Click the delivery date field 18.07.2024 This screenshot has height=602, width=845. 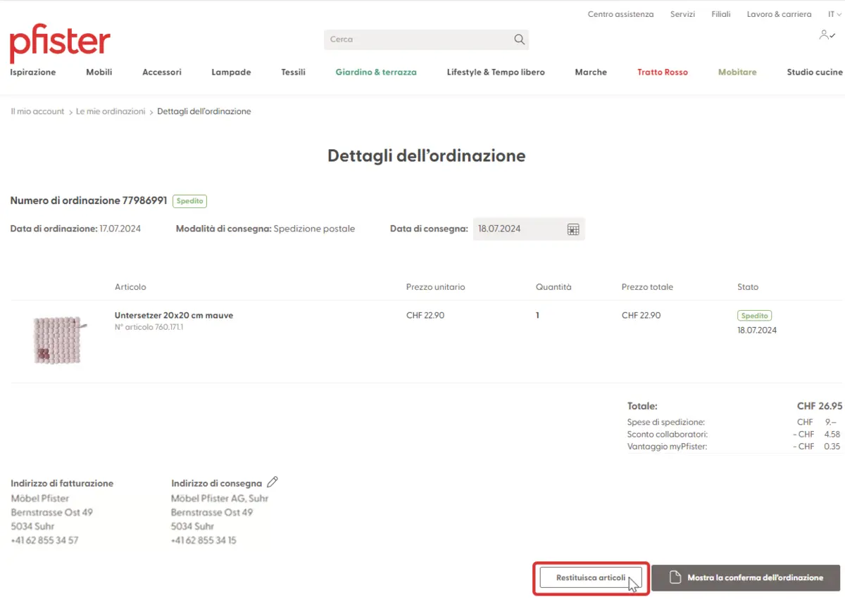click(518, 229)
